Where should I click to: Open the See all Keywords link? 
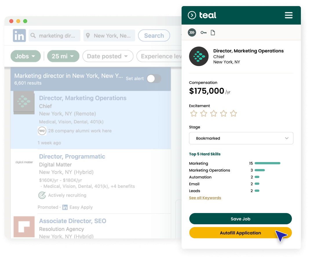(x=205, y=198)
